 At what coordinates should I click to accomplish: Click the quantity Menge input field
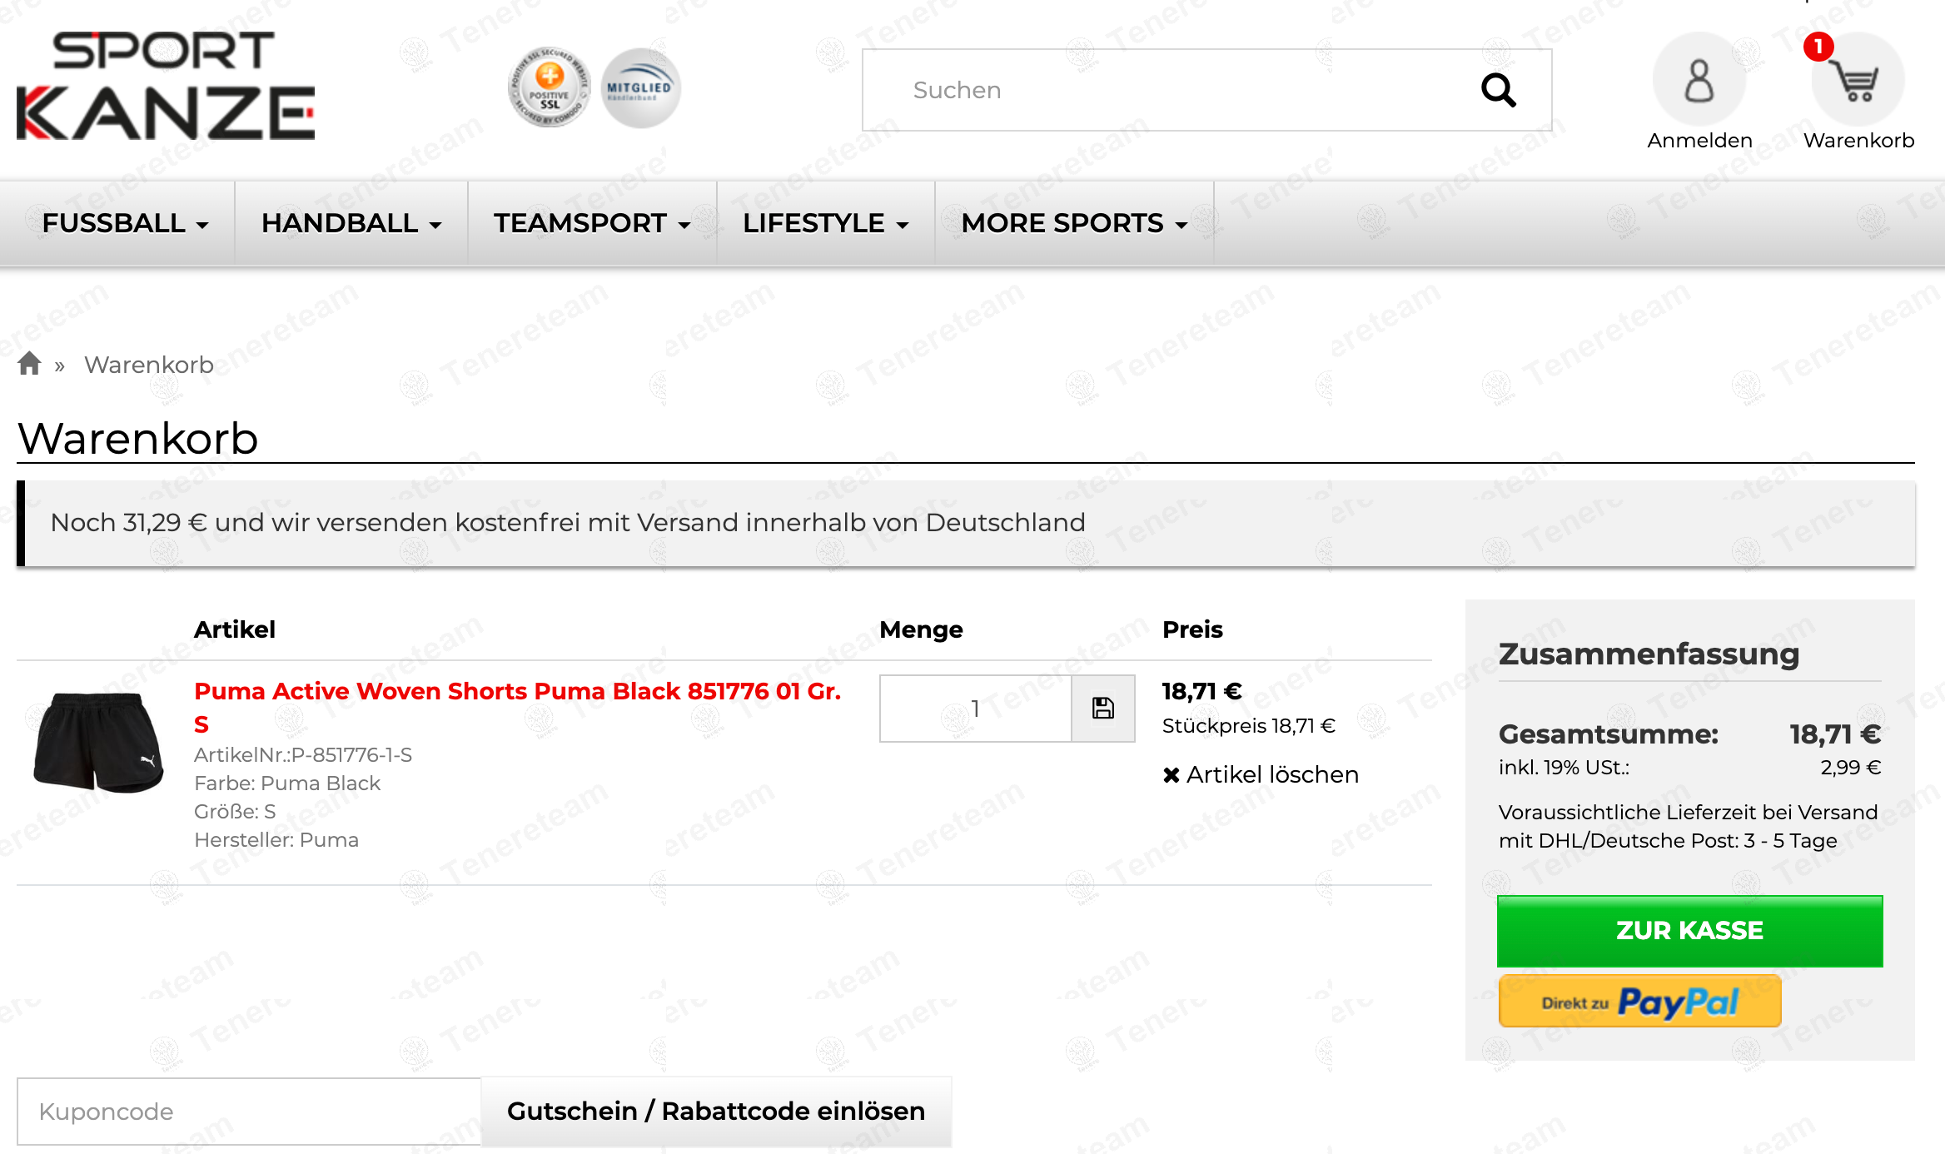tap(975, 709)
